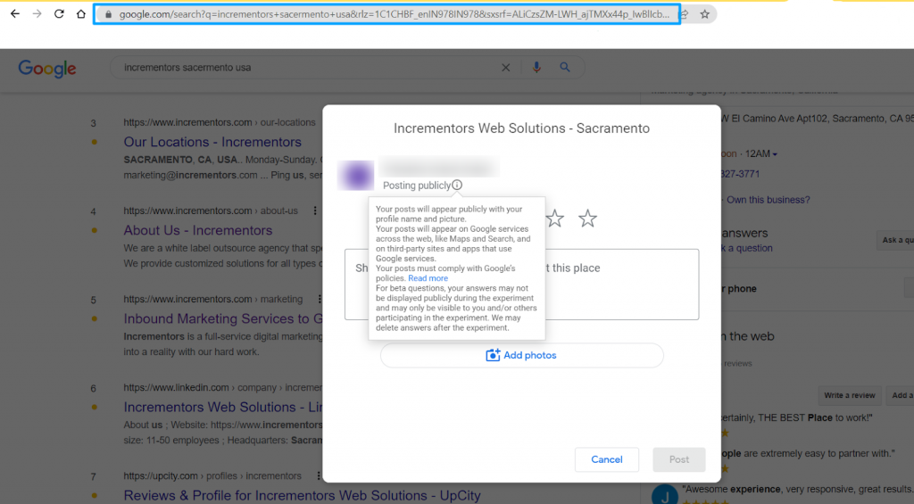Image resolution: width=914 pixels, height=504 pixels.
Task: Click 'Read more' policies link in tooltip
Action: click(x=428, y=278)
